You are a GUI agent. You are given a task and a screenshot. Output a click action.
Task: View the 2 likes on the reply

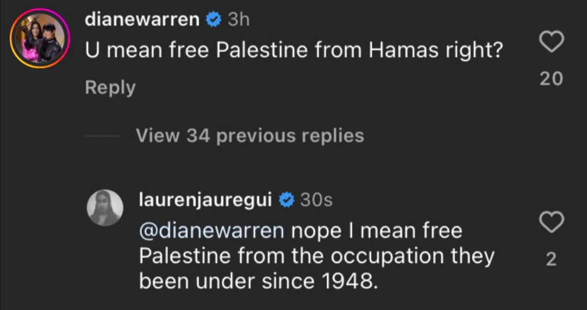pyautogui.click(x=552, y=259)
